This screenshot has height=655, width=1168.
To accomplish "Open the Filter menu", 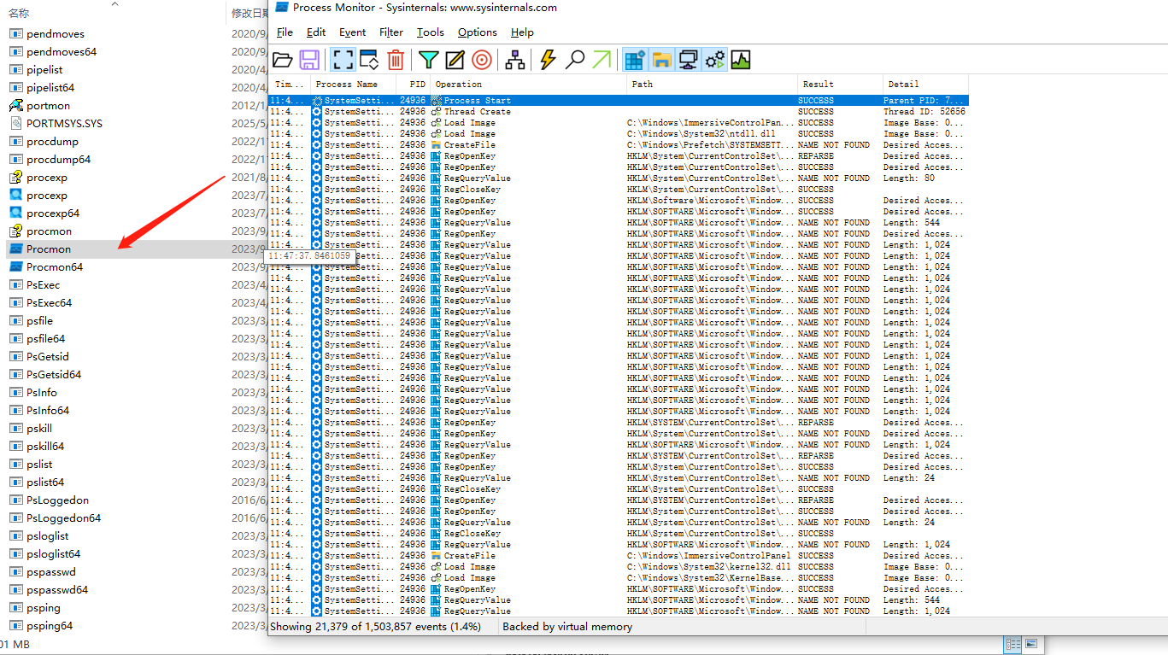I will pyautogui.click(x=391, y=32).
